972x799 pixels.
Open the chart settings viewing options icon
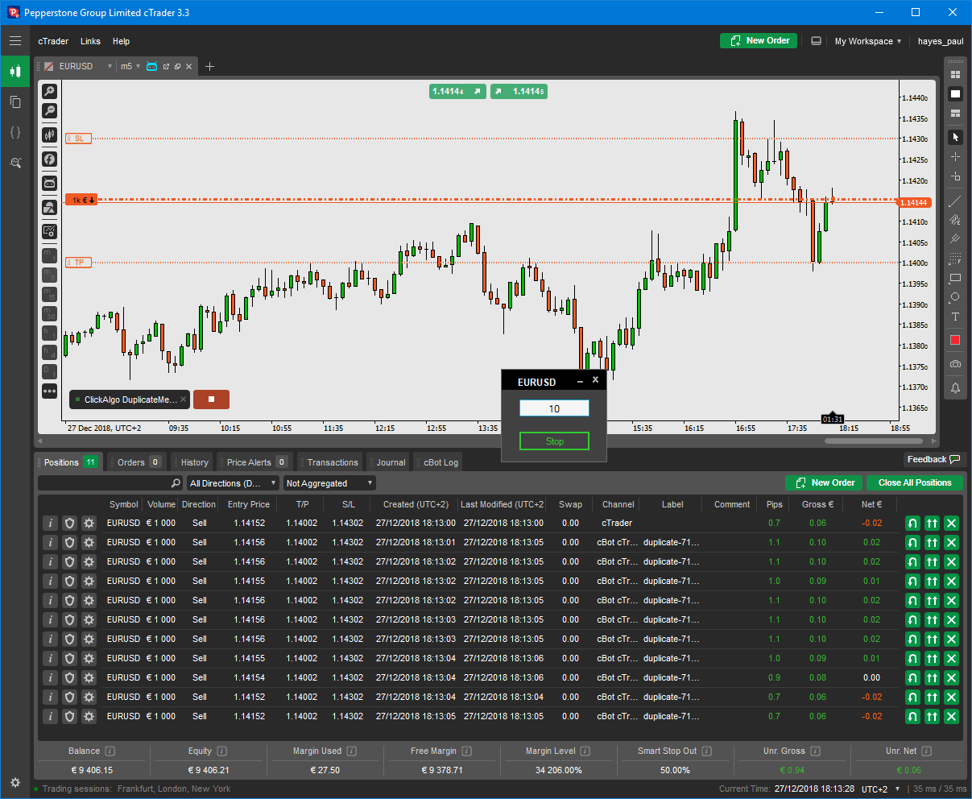[x=49, y=232]
